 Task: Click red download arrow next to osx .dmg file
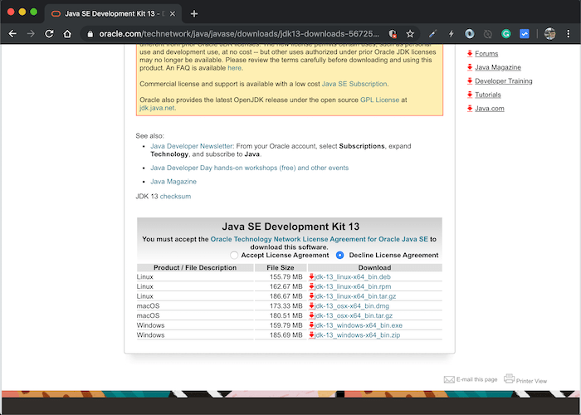311,306
